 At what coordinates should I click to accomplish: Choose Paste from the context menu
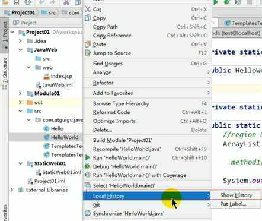point(148,45)
